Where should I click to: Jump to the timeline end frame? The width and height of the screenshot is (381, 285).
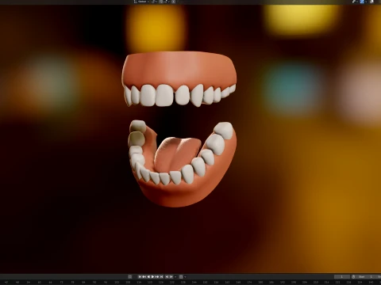(161, 277)
